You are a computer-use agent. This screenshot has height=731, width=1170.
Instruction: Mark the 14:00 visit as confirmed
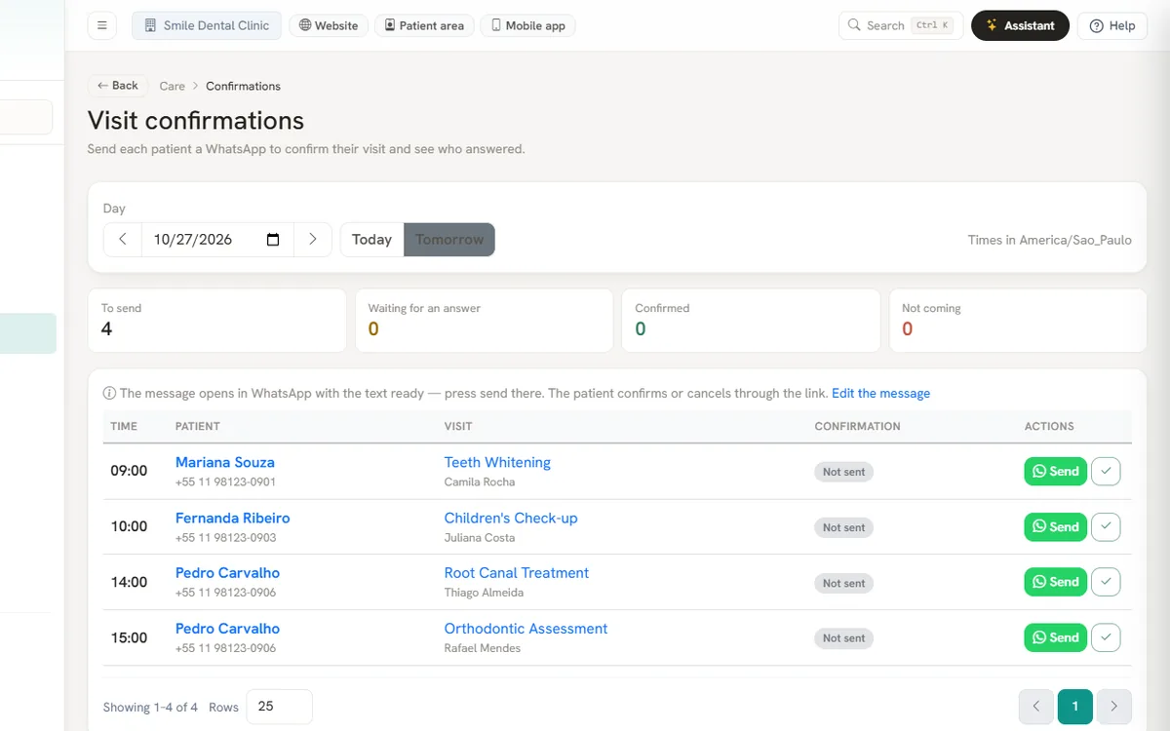pos(1106,583)
